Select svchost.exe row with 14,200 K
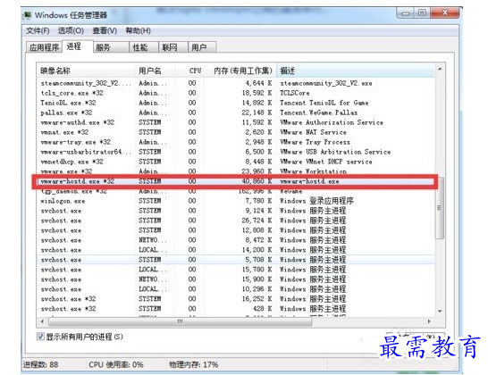This screenshot has width=488, height=375. [x=236, y=250]
